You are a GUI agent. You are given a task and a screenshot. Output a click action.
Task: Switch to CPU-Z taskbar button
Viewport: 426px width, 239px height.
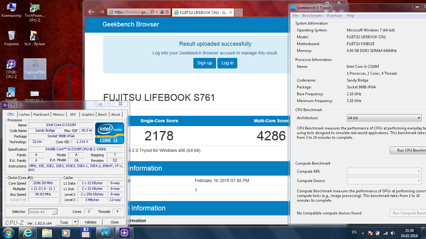click(124, 233)
